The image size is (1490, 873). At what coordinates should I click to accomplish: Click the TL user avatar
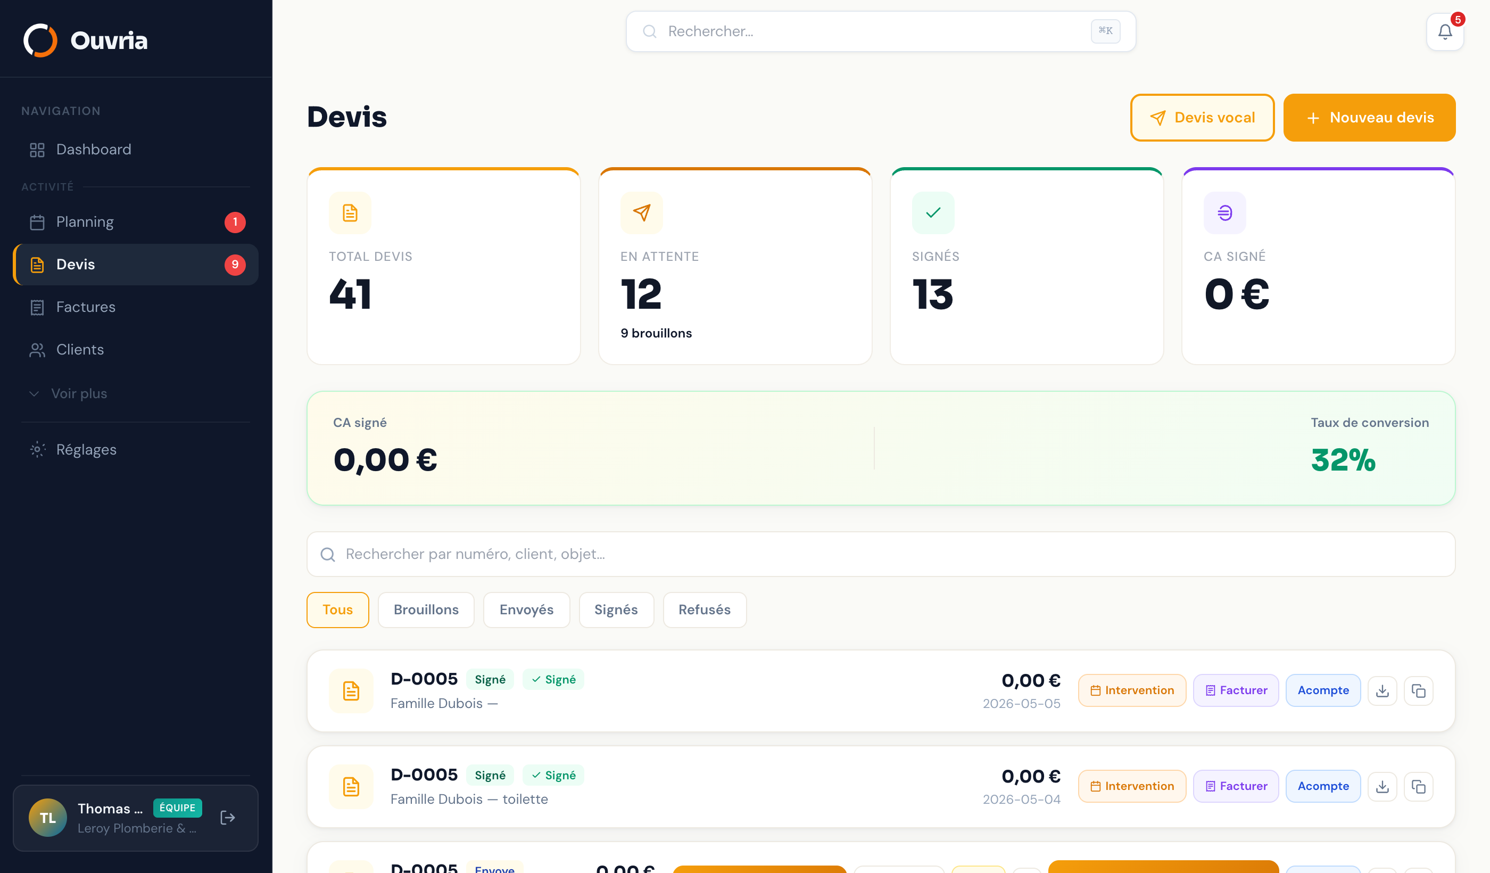click(48, 818)
